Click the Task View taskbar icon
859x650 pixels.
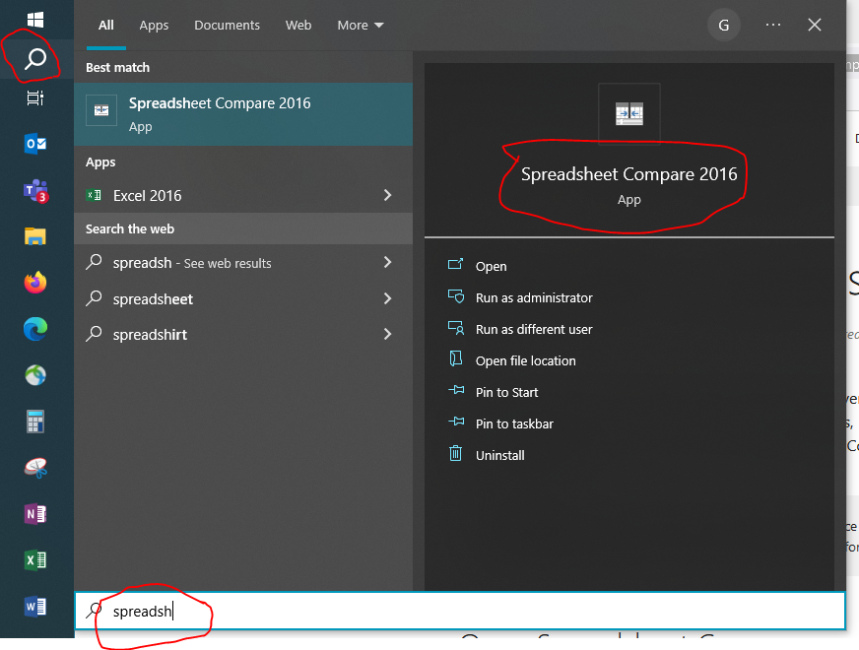[x=35, y=97]
